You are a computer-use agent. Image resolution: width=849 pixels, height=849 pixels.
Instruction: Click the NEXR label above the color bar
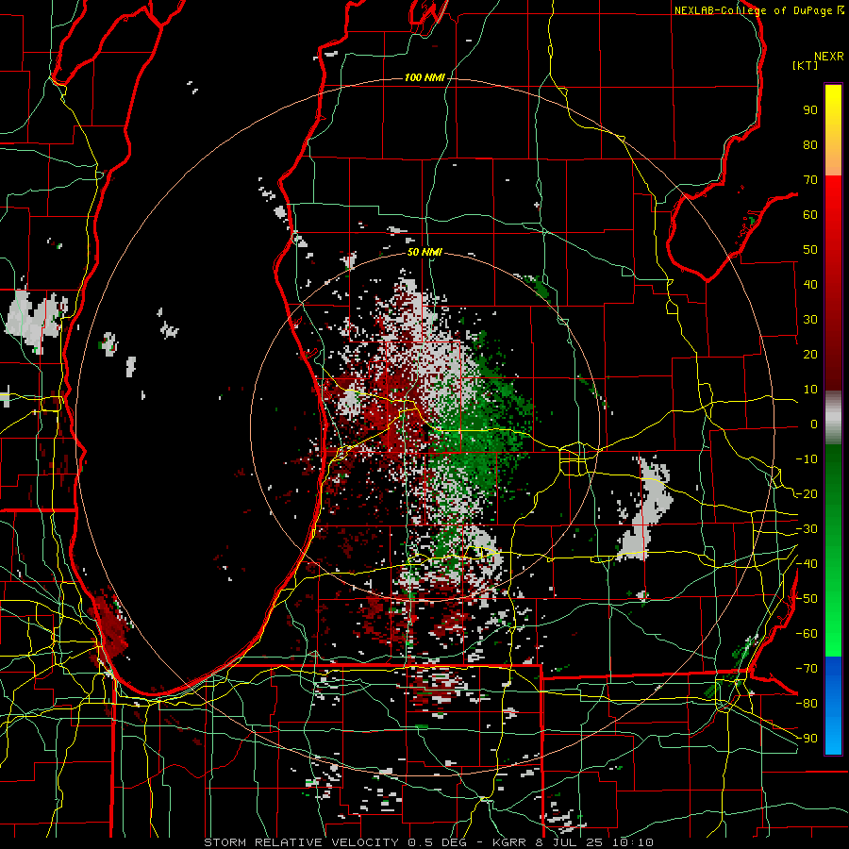[x=829, y=57]
